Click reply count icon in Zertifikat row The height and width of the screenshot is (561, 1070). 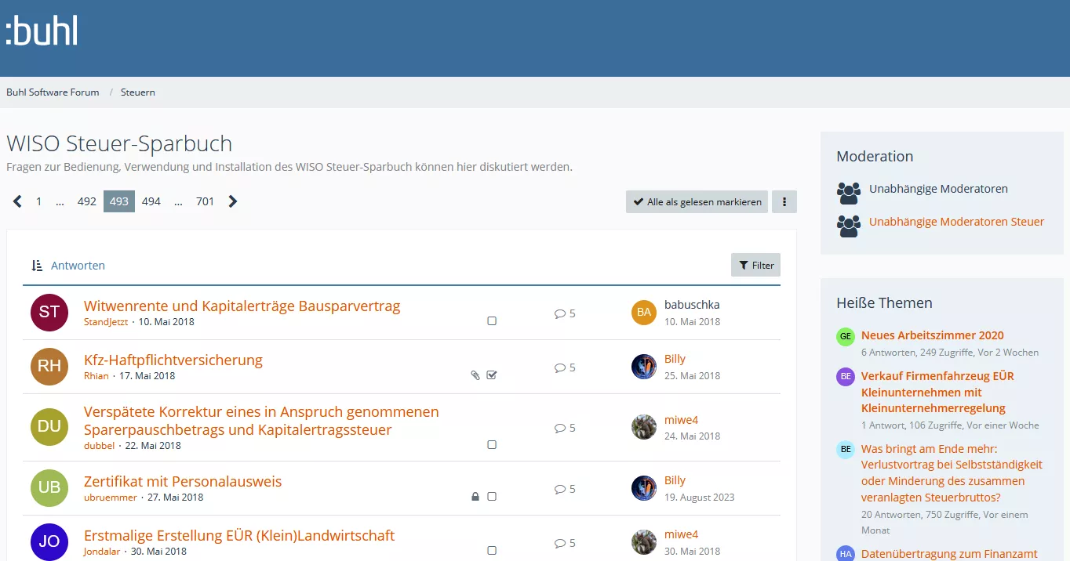coord(560,489)
